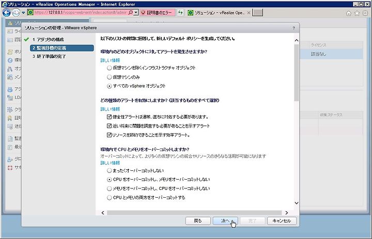This screenshot has height=239, width=372.
Task: Go back with the browser Back arrow
Action: click(x=7, y=12)
